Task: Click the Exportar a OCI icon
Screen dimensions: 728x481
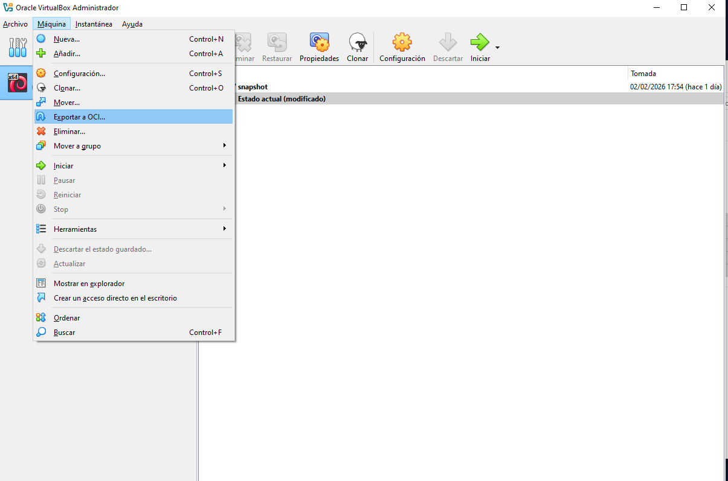Action: (41, 116)
